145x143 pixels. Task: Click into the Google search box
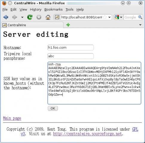coord(131,17)
